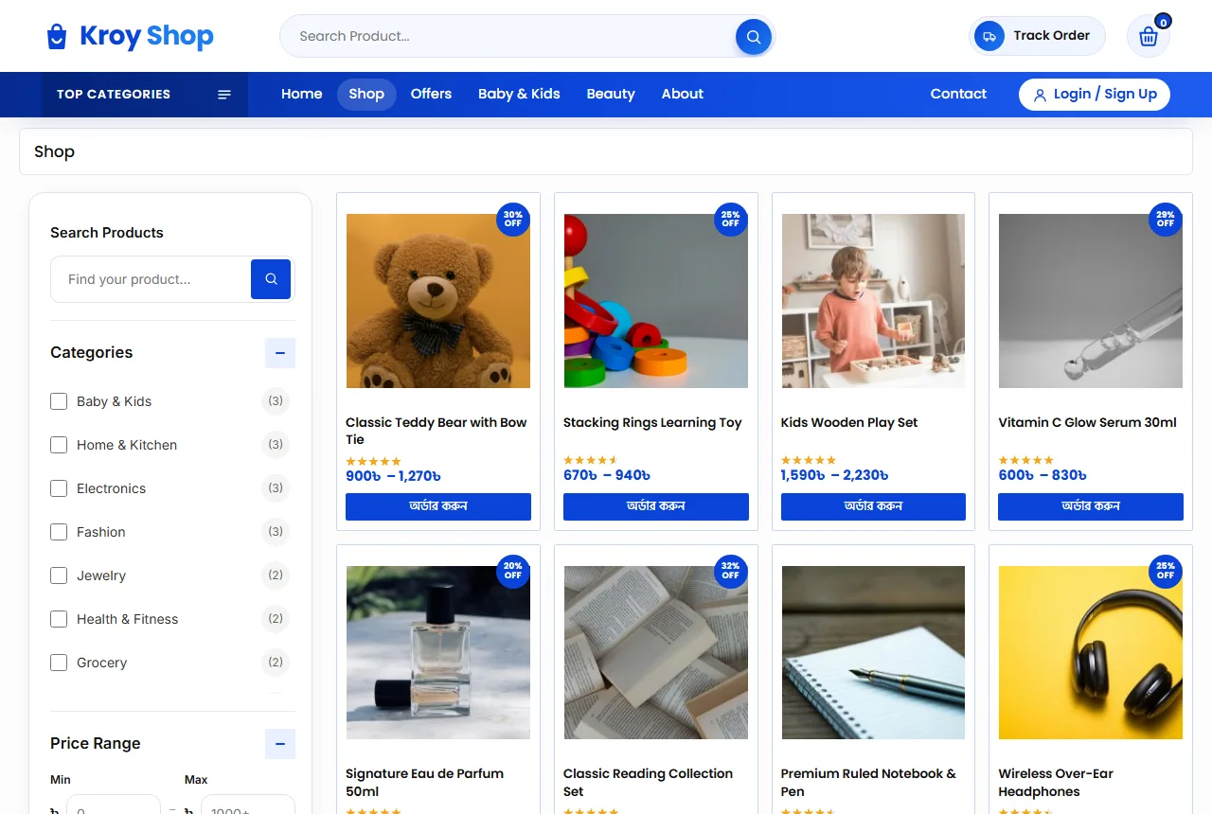Click the 29% OFF badge on Vitamin C Serum

coord(1166,220)
